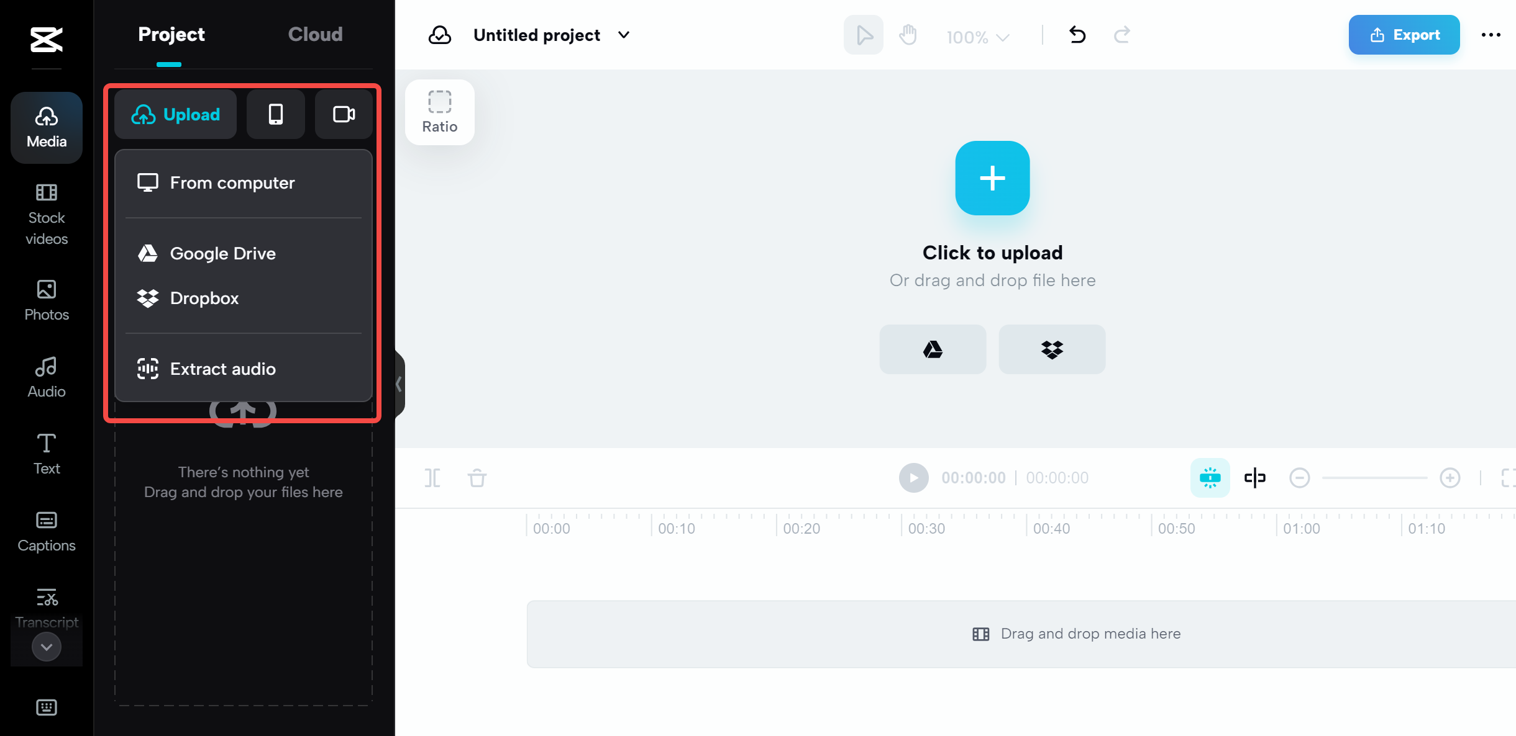Toggle the mobile preview mode
1516x736 pixels.
click(x=275, y=114)
